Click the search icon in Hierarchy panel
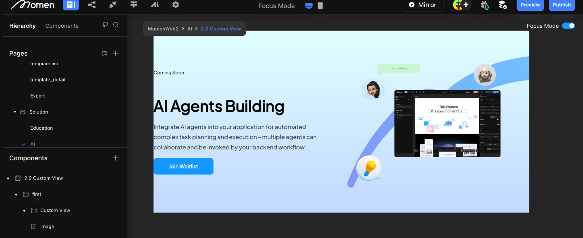 tap(116, 25)
